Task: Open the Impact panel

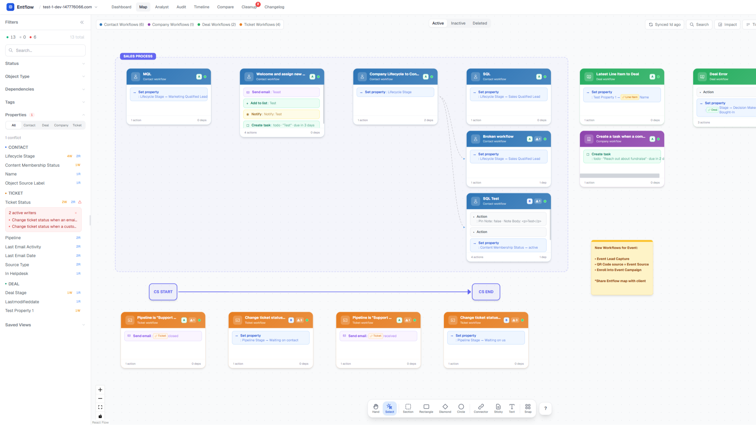Action: click(727, 24)
